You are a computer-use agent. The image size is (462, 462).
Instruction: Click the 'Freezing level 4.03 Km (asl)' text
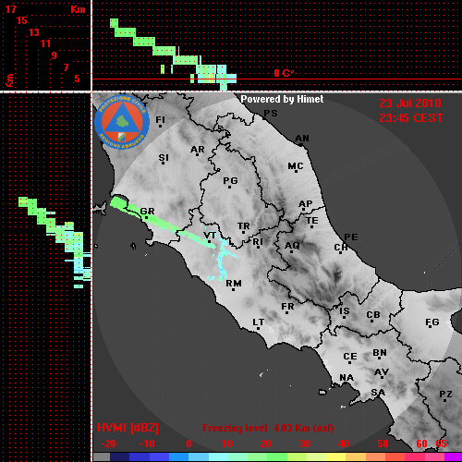268,428
